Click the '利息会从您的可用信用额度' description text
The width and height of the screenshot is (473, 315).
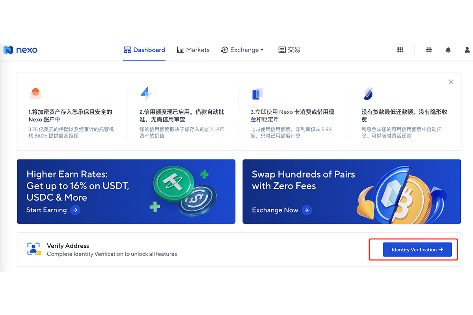(x=402, y=132)
